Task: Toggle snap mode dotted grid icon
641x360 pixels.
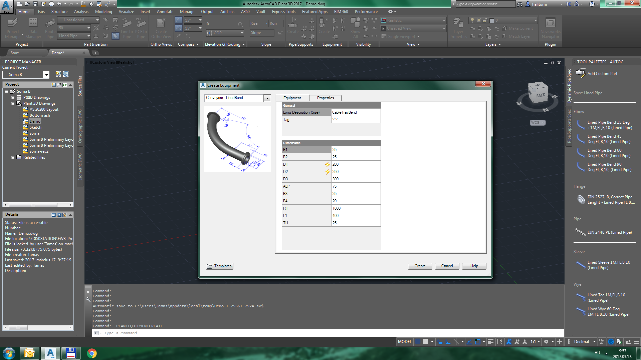Action: pos(425,342)
